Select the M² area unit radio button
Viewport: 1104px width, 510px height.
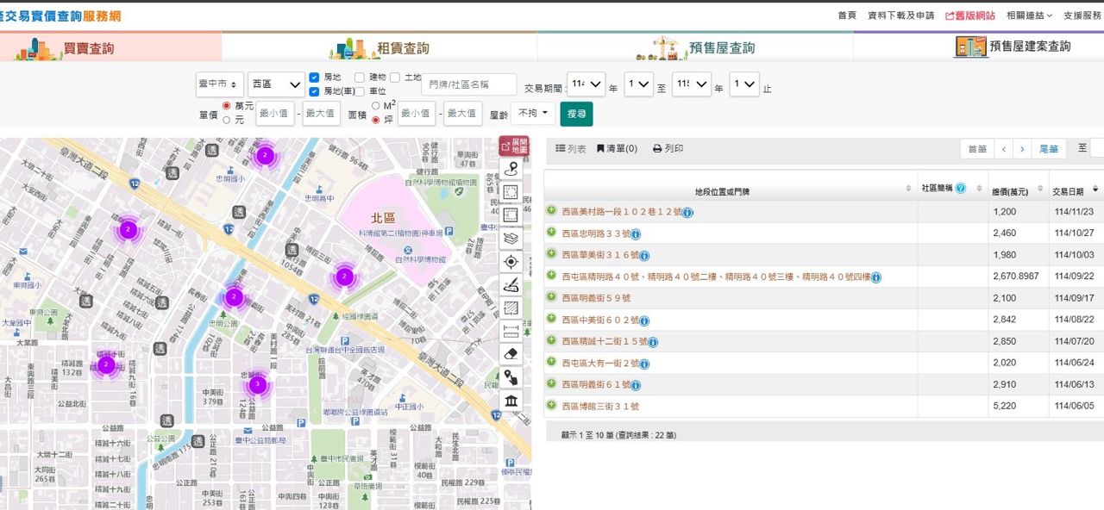tap(375, 105)
